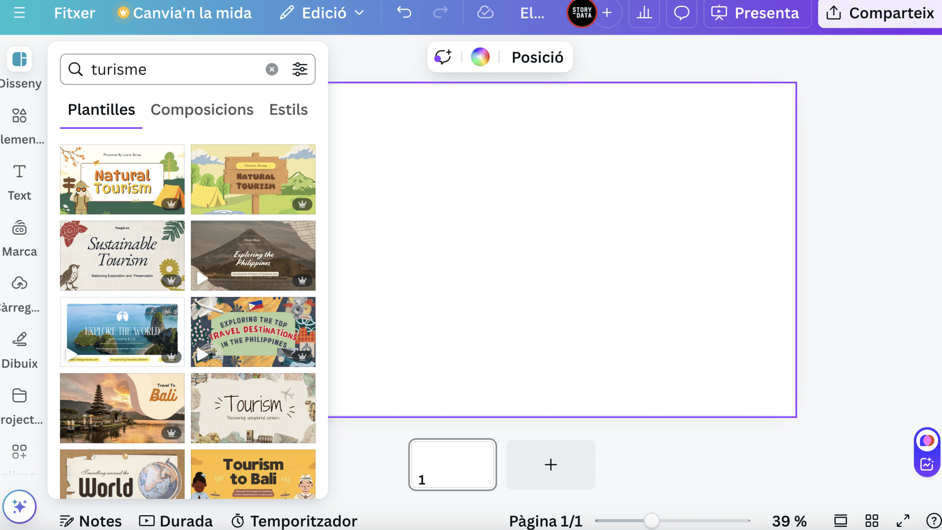Click the undo arrow icon
The height and width of the screenshot is (530, 942).
tap(404, 13)
